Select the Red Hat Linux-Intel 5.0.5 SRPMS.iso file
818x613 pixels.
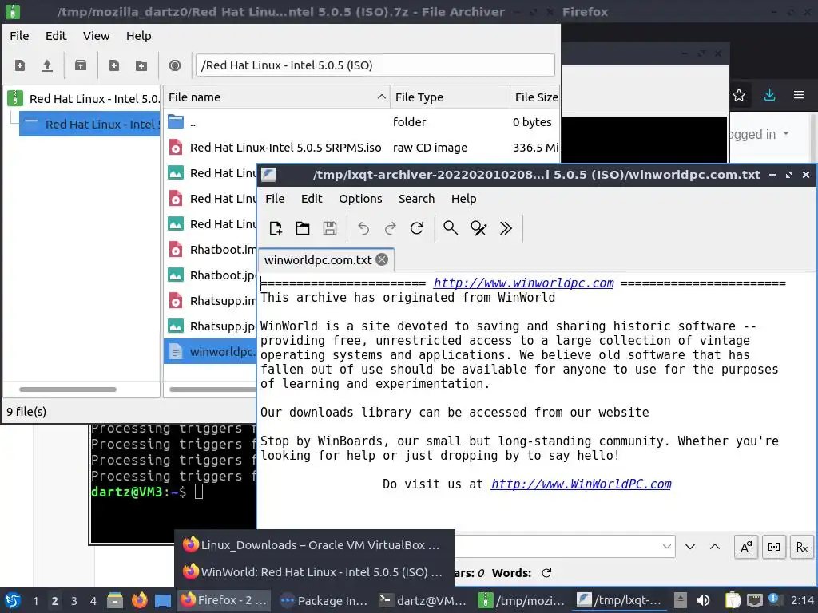click(362, 148)
